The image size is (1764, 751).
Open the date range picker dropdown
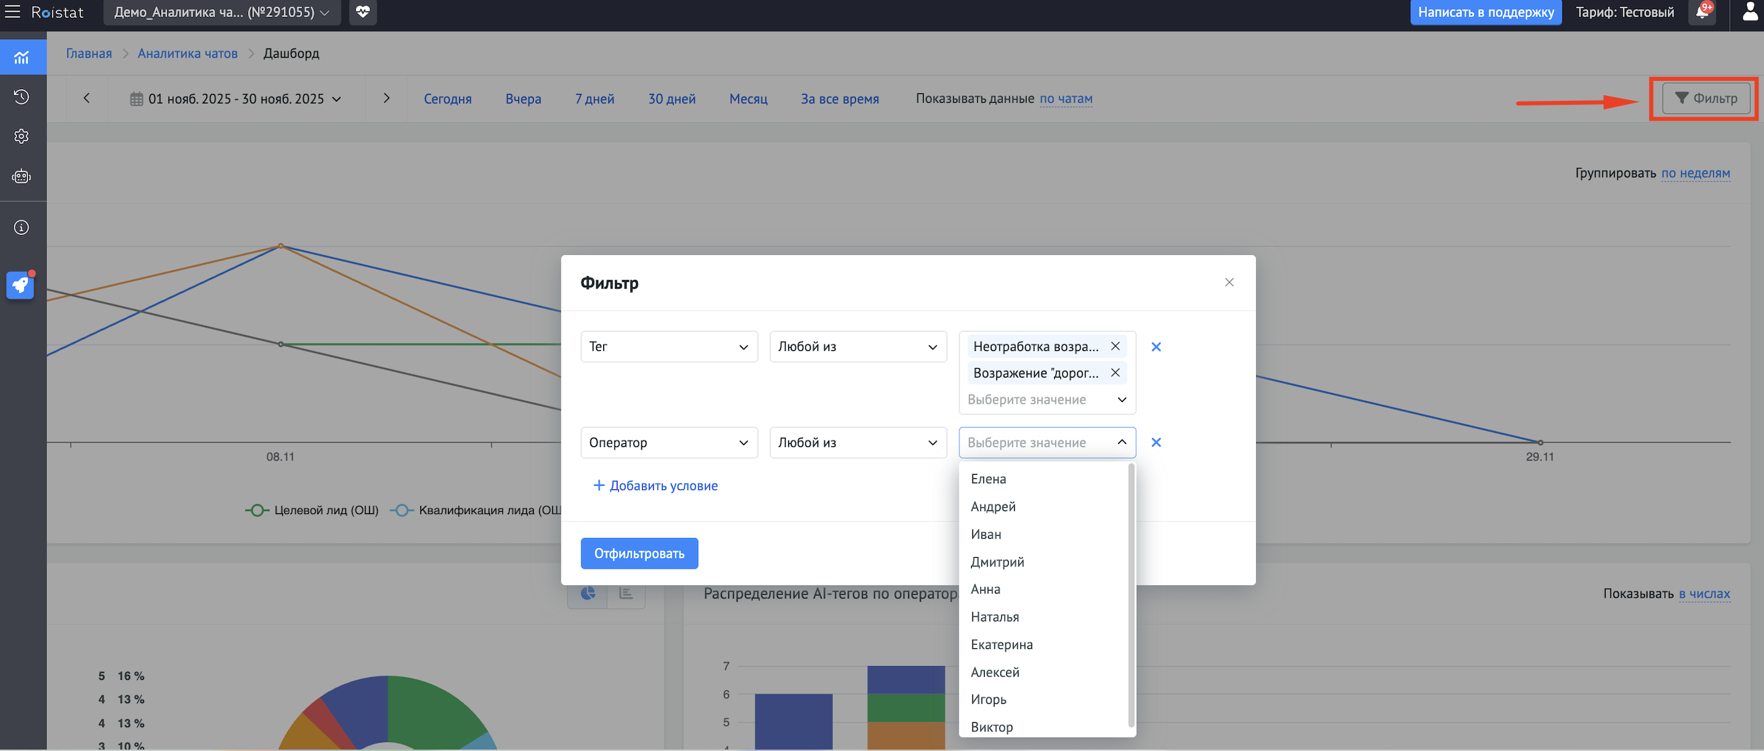point(236,99)
